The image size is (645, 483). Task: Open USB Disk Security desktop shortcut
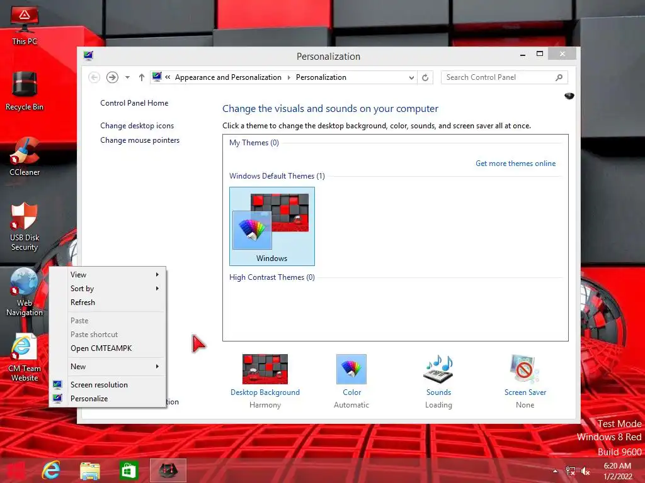pos(25,226)
